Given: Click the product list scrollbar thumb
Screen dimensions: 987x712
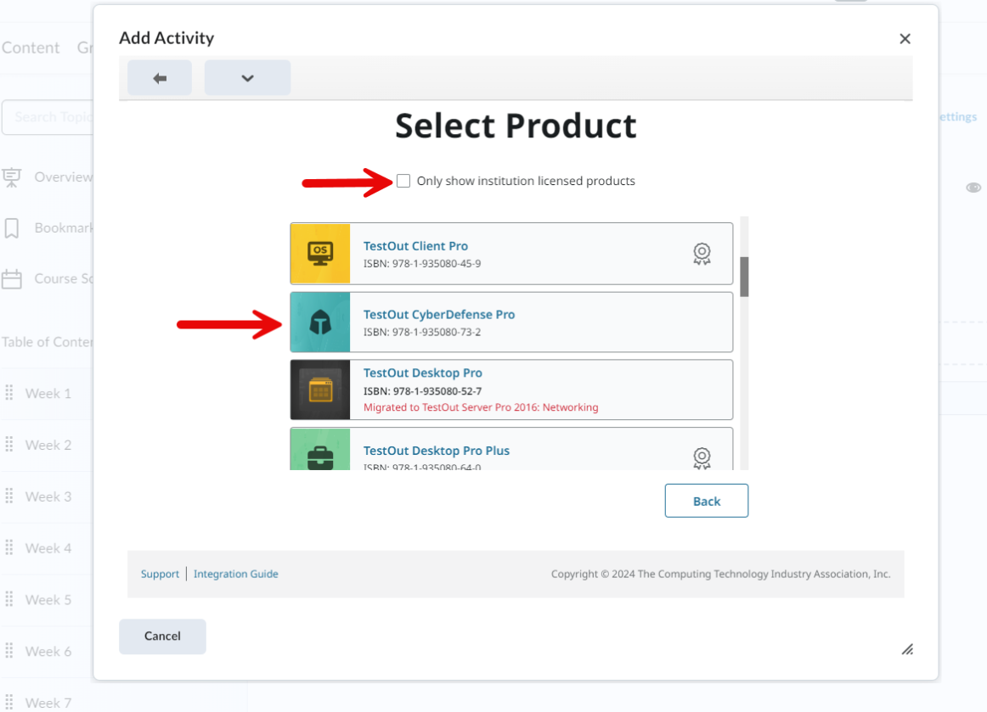Looking at the screenshot, I should click(x=744, y=277).
